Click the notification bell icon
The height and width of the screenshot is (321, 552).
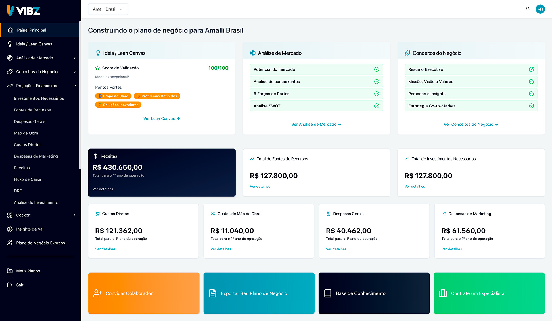point(528,9)
